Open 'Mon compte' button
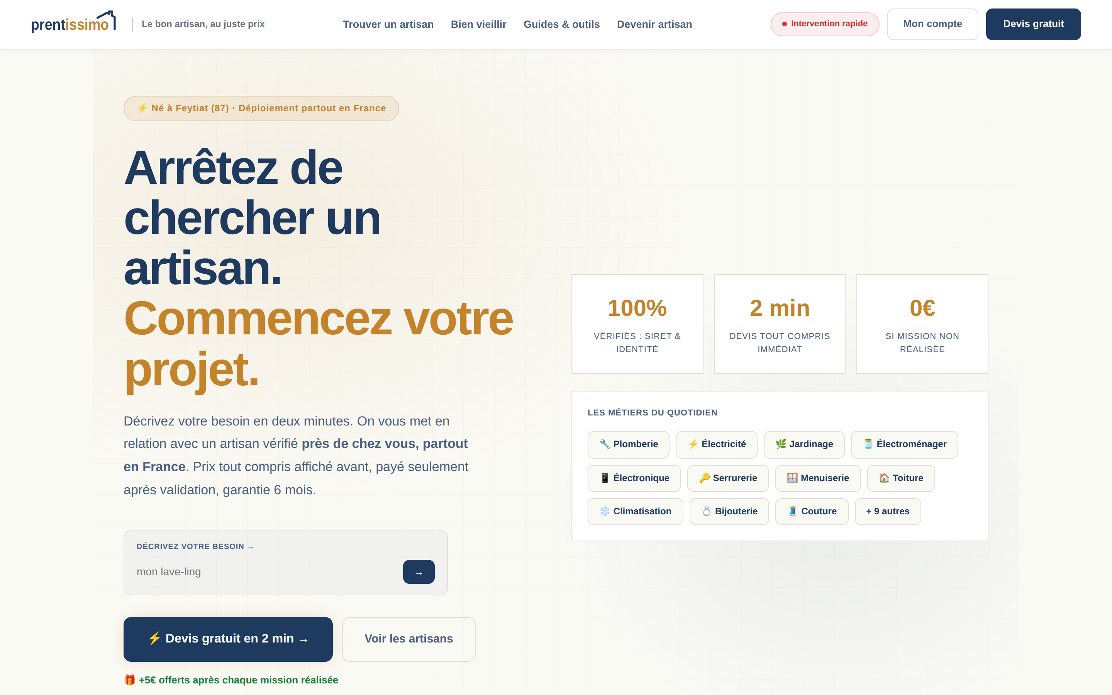Image resolution: width=1112 pixels, height=695 pixels. pyautogui.click(x=932, y=24)
